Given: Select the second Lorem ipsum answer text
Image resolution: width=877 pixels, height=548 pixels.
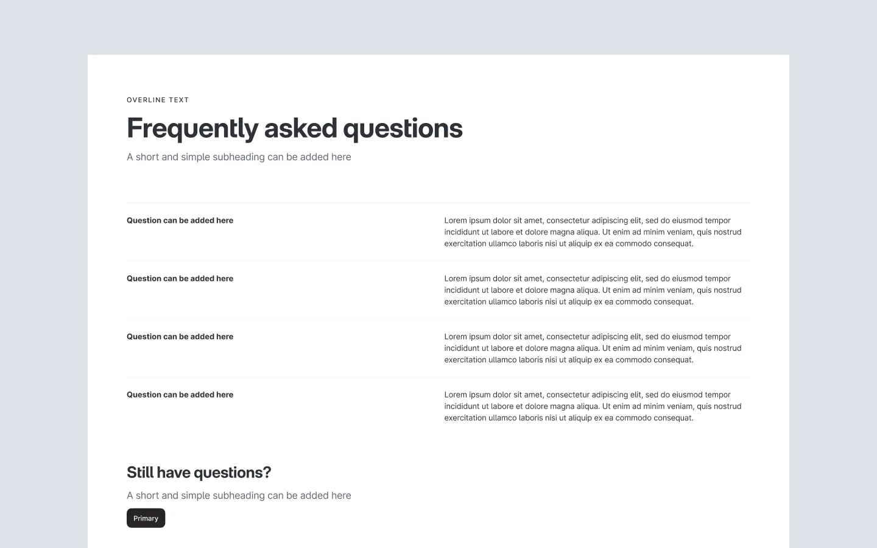Looking at the screenshot, I should (x=593, y=290).
